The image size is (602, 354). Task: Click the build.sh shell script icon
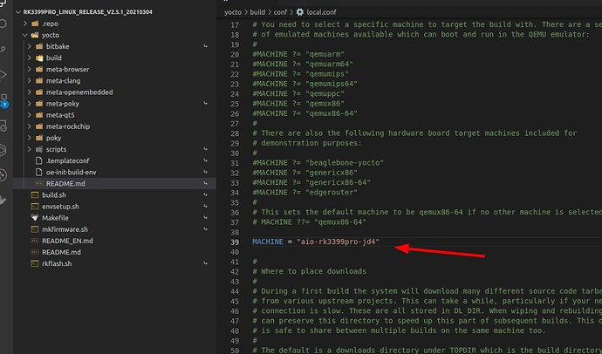tap(35, 194)
